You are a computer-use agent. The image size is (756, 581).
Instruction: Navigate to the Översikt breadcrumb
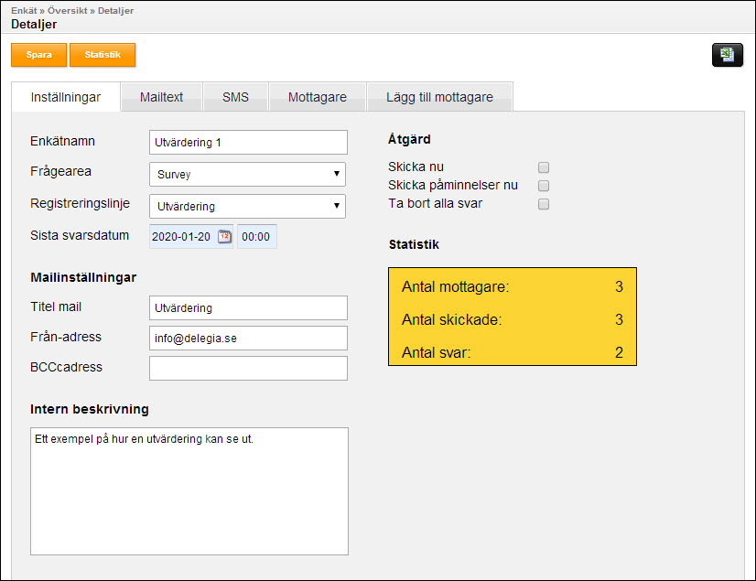click(68, 11)
